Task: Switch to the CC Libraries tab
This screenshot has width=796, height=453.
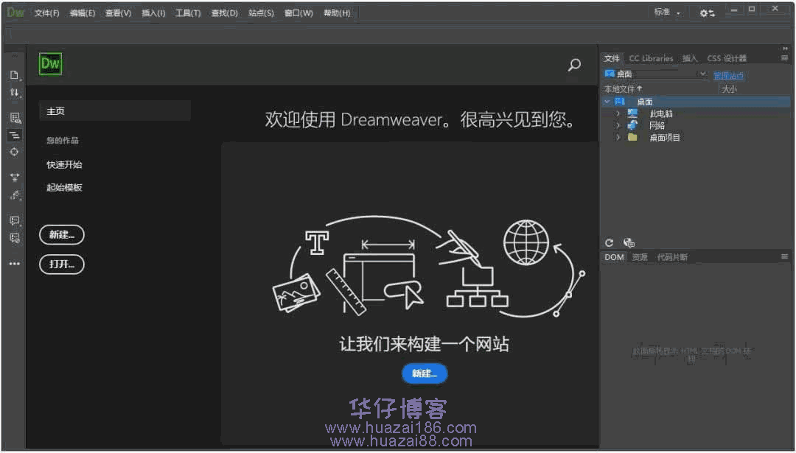Action: click(x=651, y=58)
